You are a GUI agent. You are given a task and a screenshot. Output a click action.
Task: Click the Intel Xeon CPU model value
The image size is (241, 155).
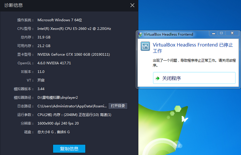pos(74,29)
